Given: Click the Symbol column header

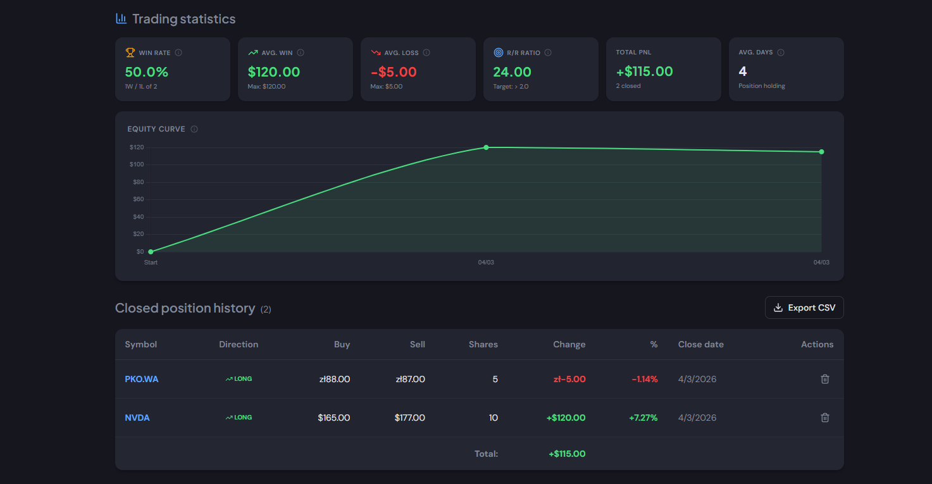Looking at the screenshot, I should tap(140, 344).
